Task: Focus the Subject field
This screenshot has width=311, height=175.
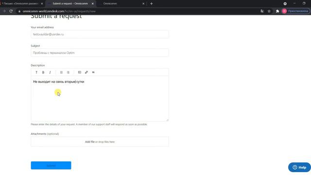Action: point(100,53)
